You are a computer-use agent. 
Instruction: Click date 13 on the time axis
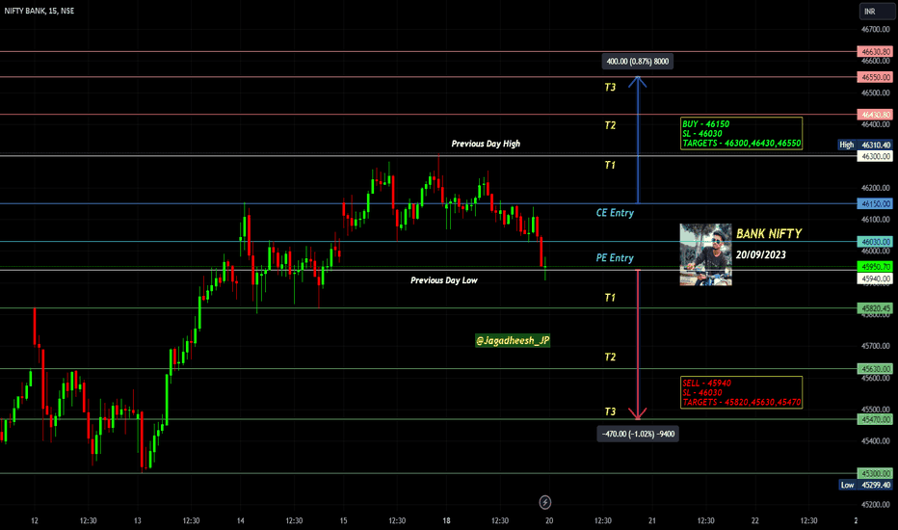point(138,520)
